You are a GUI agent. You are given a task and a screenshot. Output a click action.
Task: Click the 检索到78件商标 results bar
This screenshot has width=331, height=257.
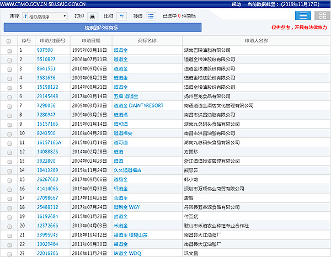pyautogui.click(x=103, y=27)
